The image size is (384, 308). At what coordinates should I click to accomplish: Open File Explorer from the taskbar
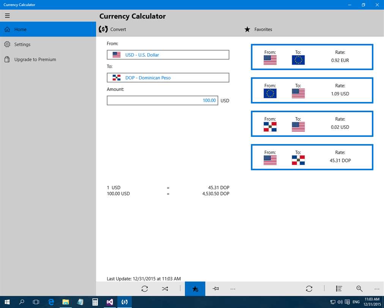pyautogui.click(x=66, y=302)
